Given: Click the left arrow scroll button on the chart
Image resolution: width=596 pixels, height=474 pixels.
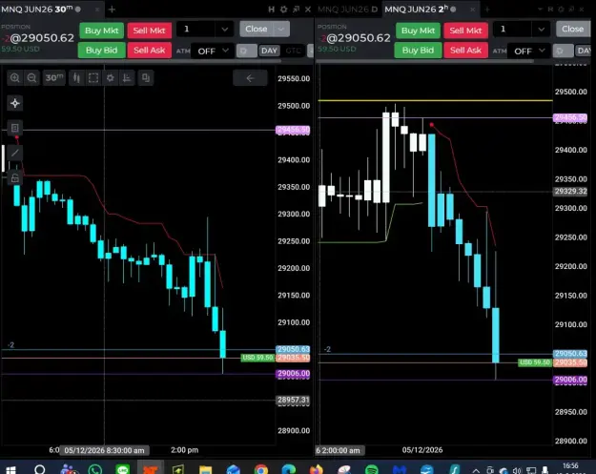Looking at the screenshot, I should 250,78.
